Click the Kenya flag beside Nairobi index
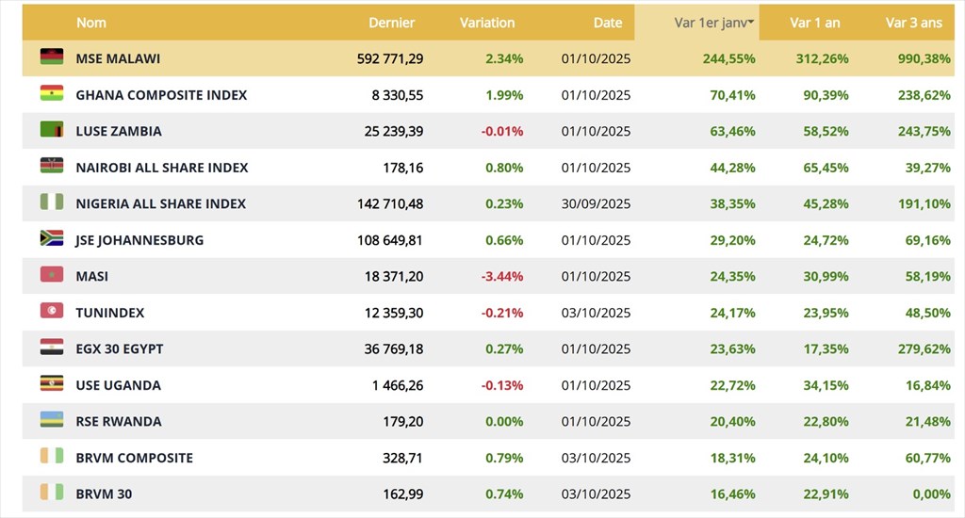This screenshot has height=518, width=965. pos(51,167)
